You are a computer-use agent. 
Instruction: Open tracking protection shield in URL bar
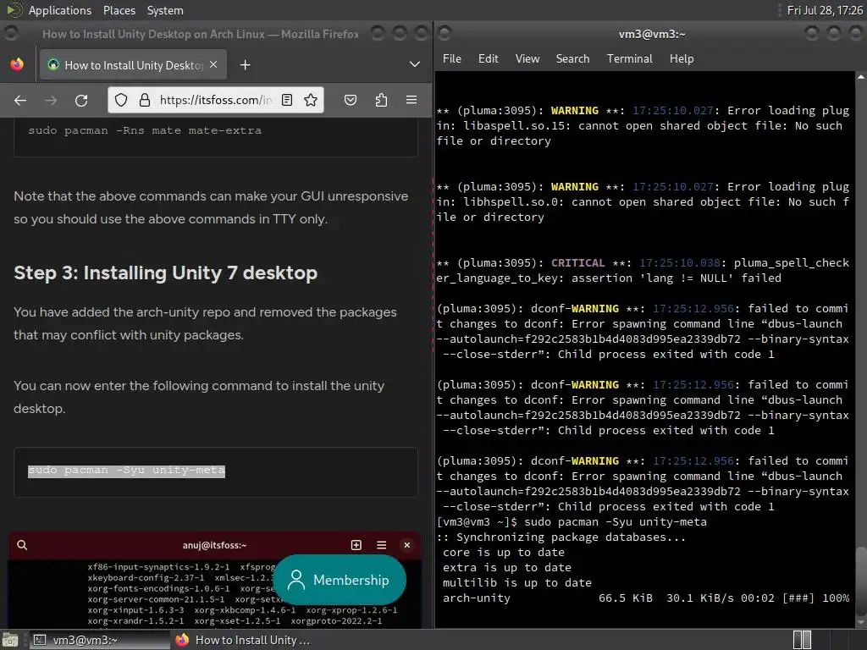click(x=121, y=100)
